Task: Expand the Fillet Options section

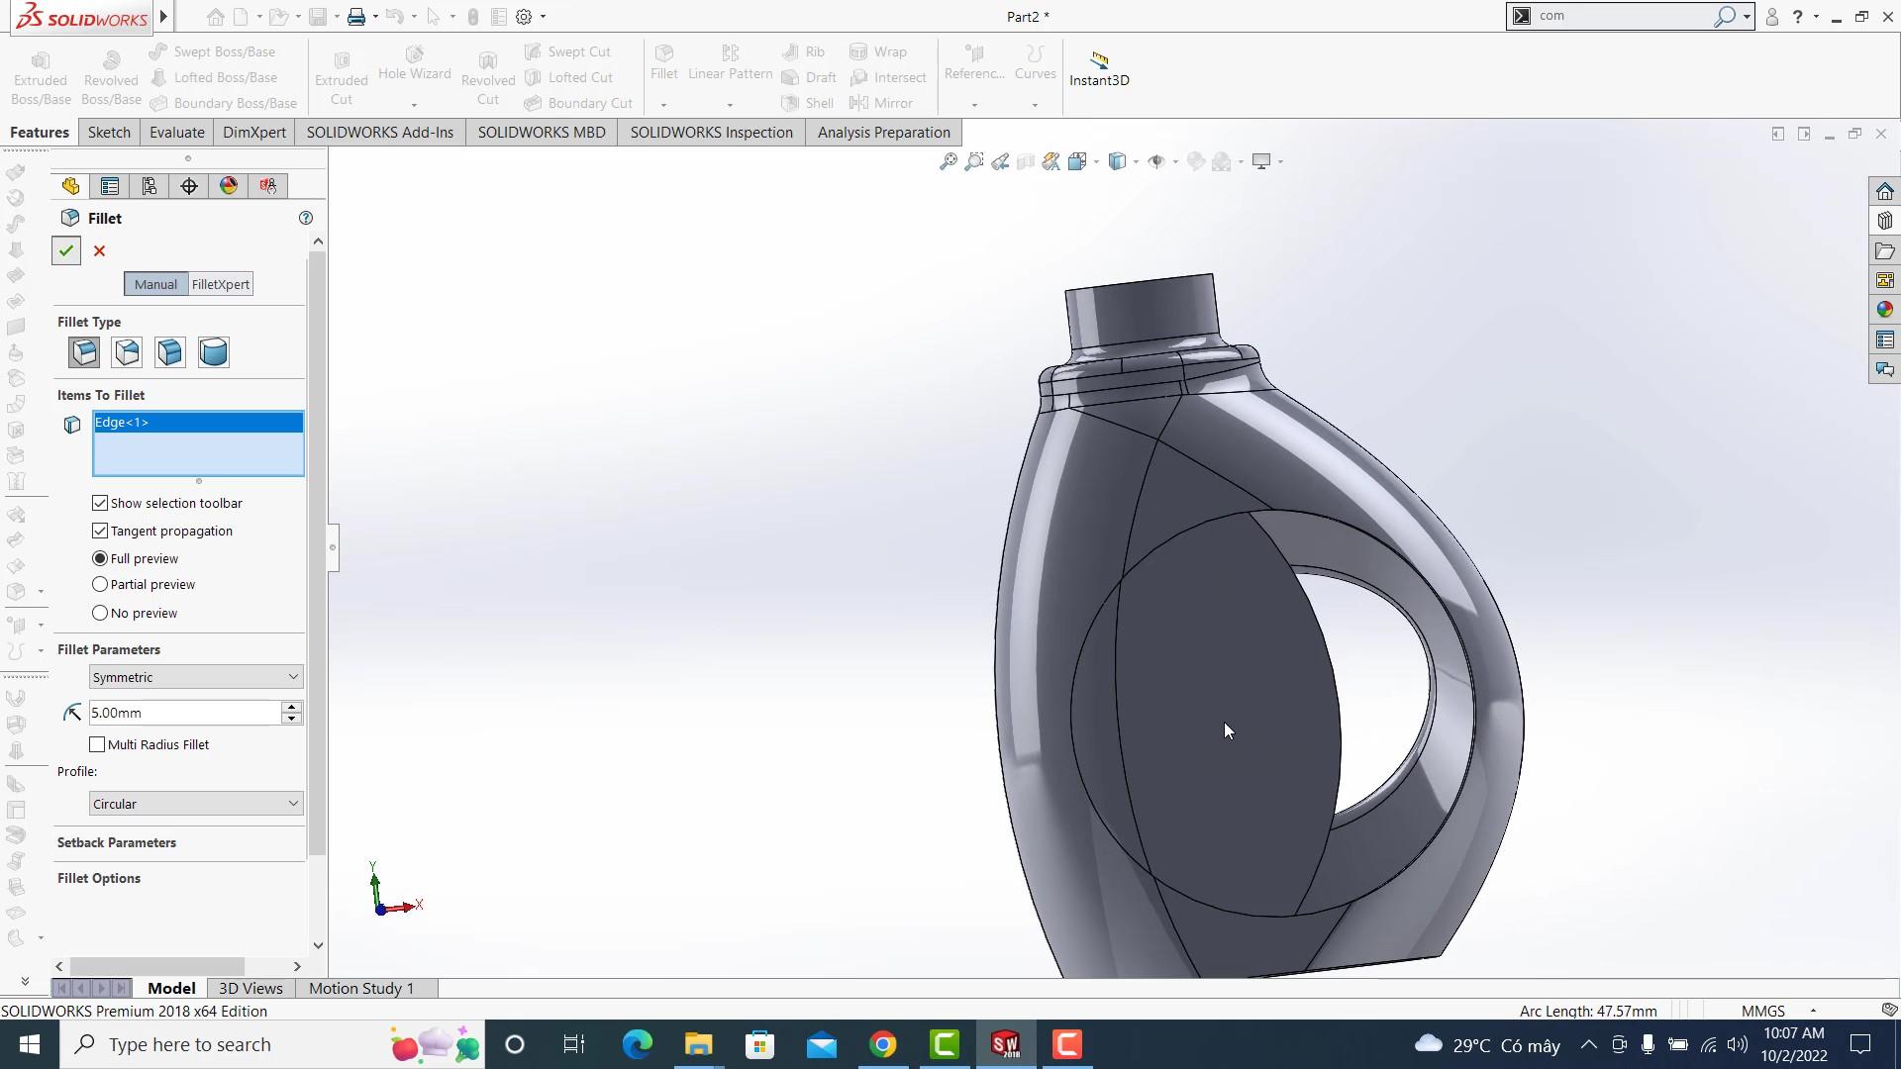Action: pos(99,879)
